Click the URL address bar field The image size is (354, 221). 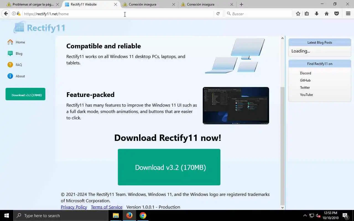point(118,14)
